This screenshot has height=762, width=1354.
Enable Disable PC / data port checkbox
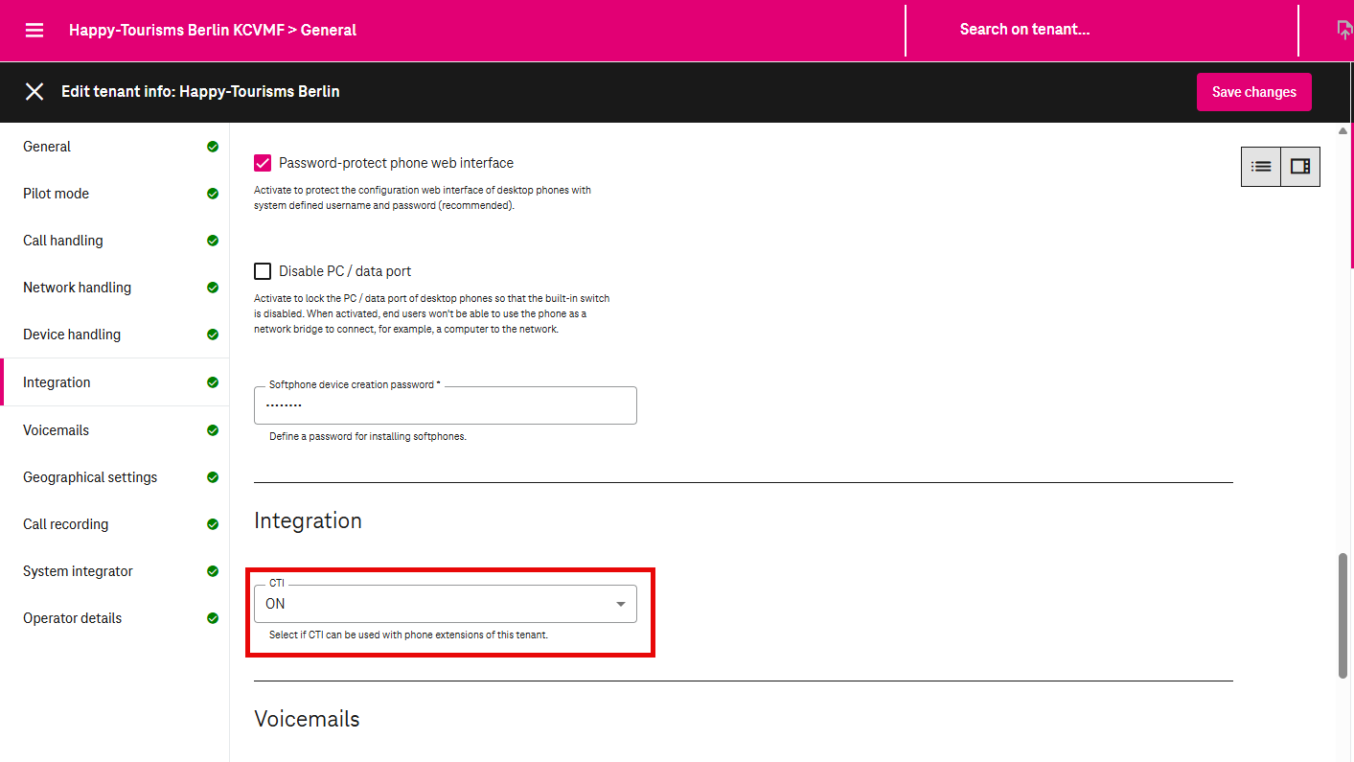pyautogui.click(x=263, y=271)
